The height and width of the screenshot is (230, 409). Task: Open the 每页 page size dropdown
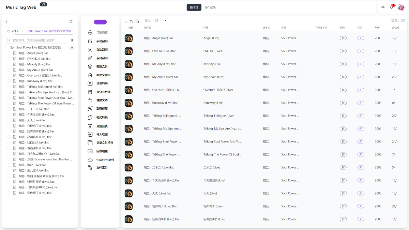(161, 20)
